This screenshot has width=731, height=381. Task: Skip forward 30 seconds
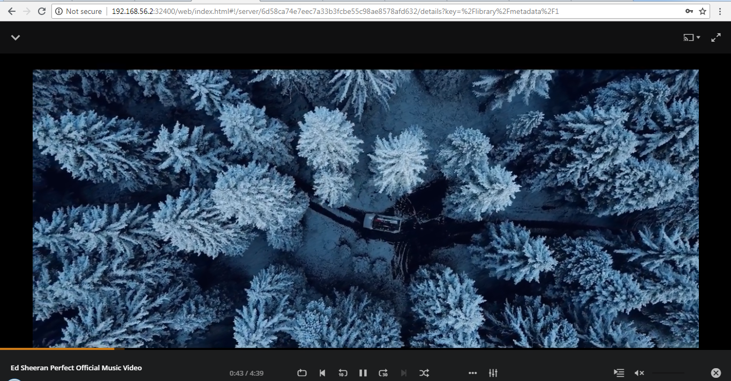(383, 373)
